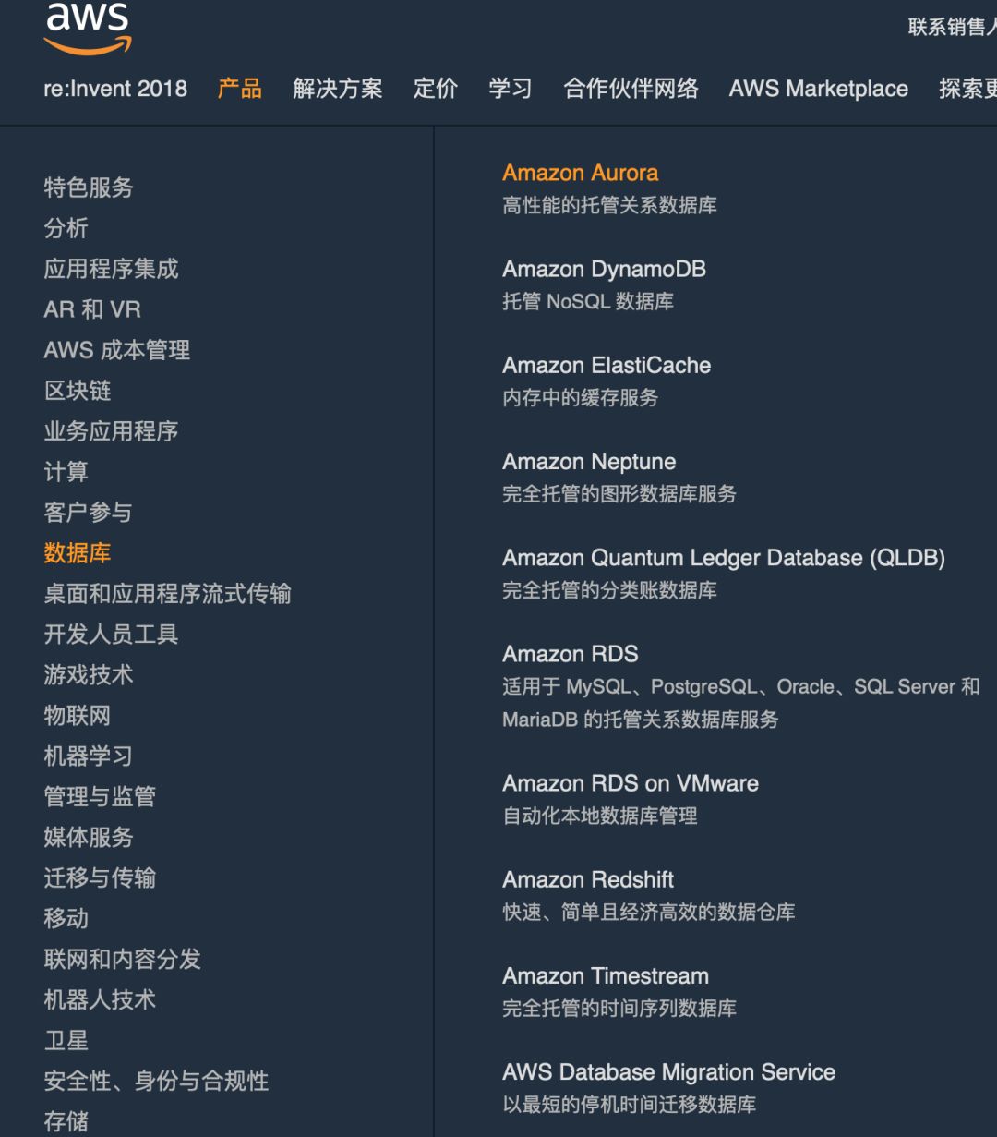Select the 分析 category
The width and height of the screenshot is (997, 1137).
pyautogui.click(x=66, y=228)
